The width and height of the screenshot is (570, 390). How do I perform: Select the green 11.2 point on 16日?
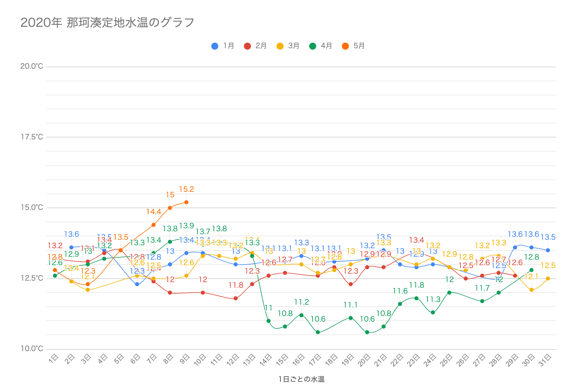click(301, 315)
